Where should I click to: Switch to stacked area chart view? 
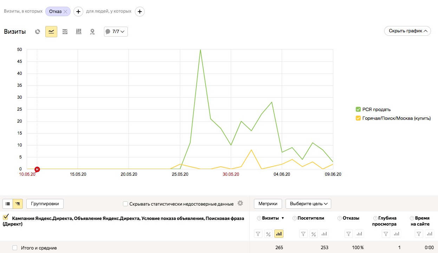coord(65,32)
